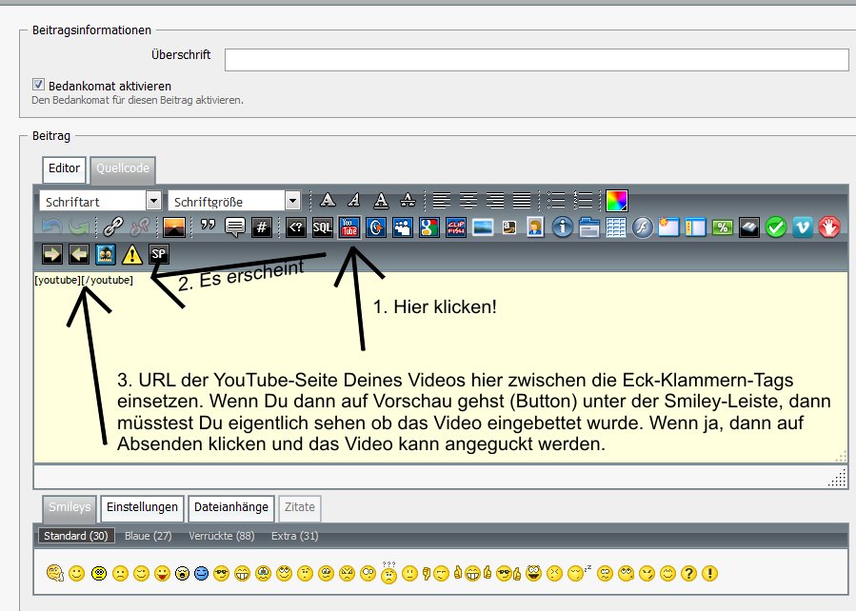This screenshot has height=611, width=856.
Task: Click the red stop-hand icon
Action: pos(828,227)
